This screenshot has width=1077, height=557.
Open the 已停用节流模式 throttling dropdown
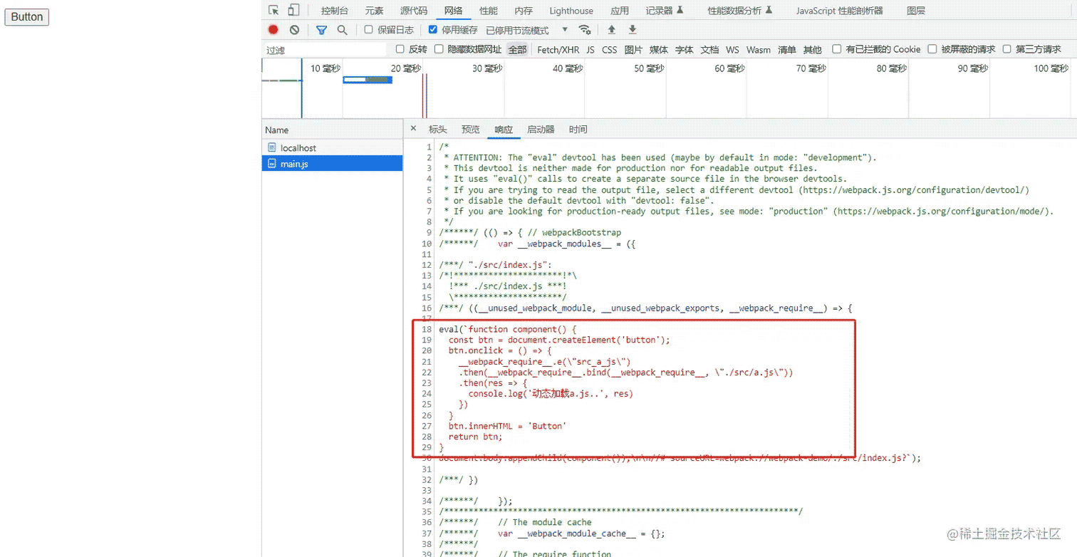(527, 30)
